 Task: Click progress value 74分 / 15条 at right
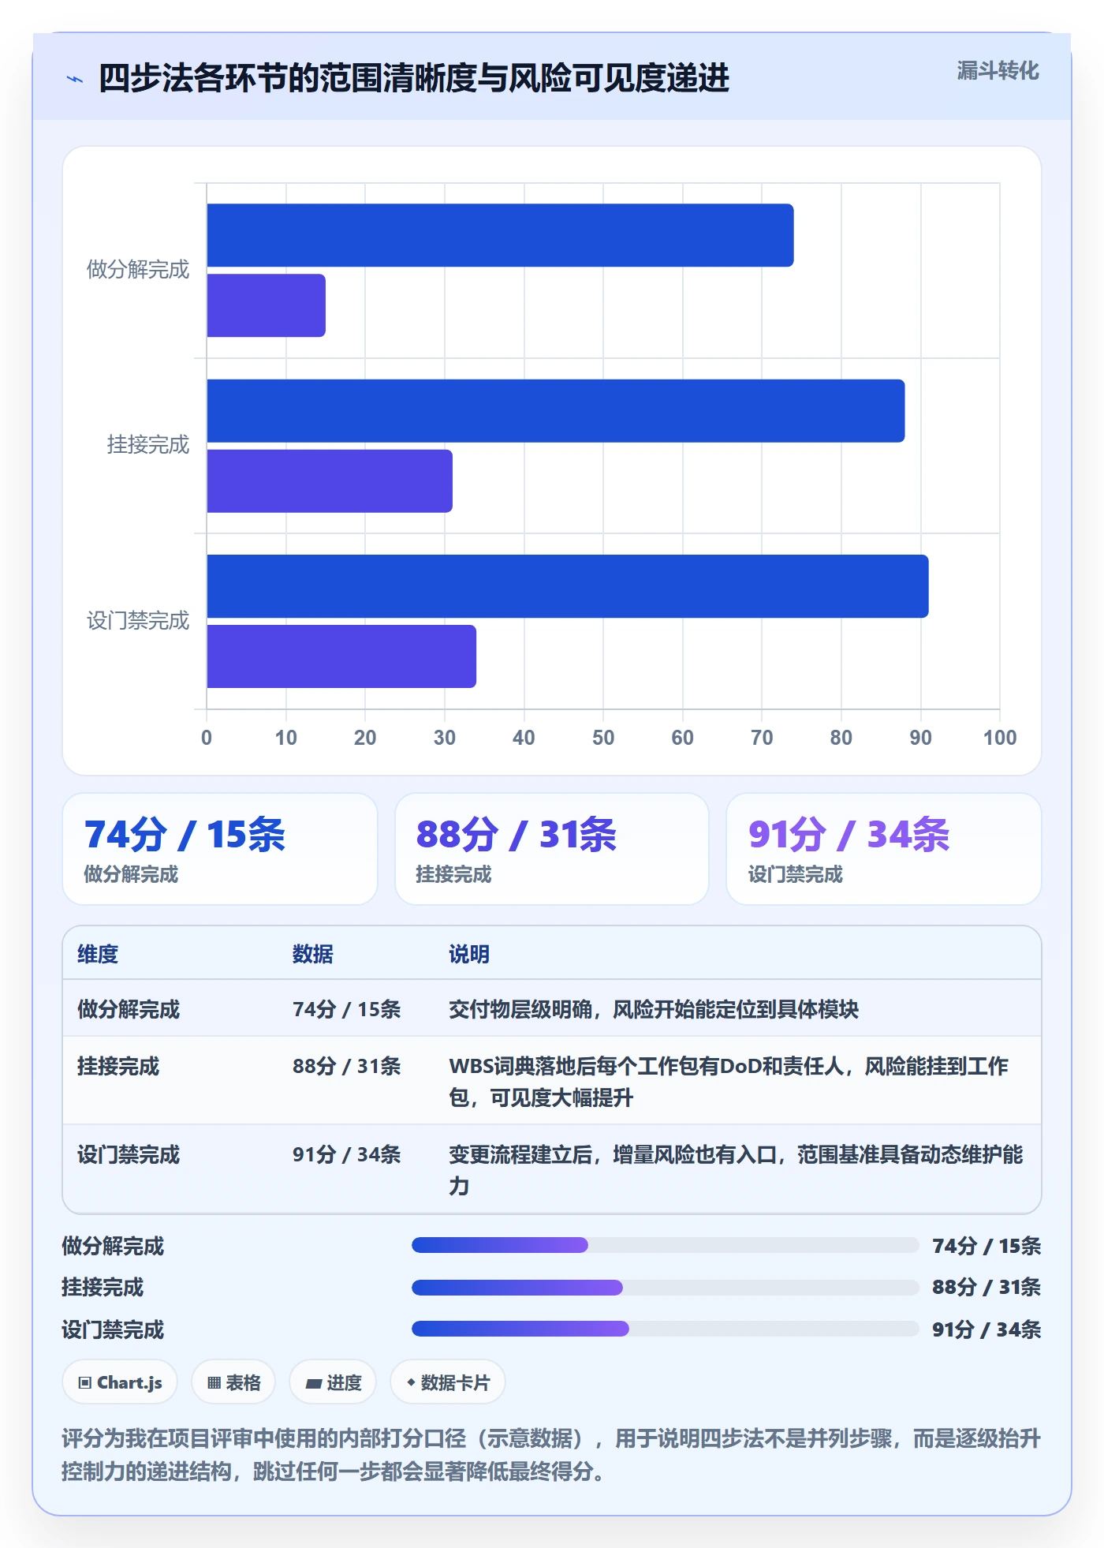click(x=987, y=1246)
